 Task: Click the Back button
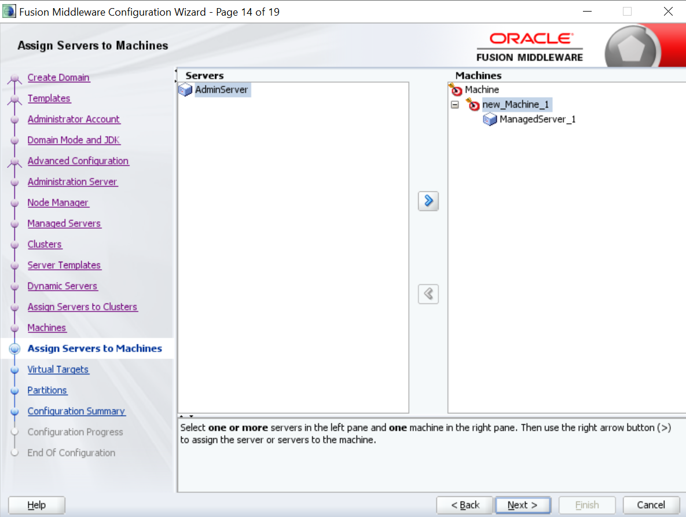[x=465, y=505]
